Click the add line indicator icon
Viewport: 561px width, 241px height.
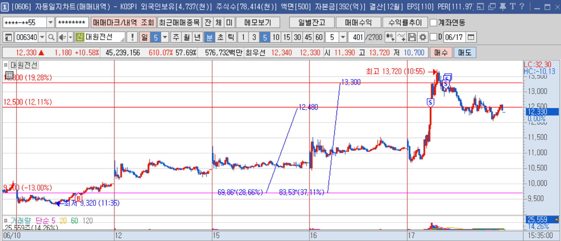coord(401,37)
